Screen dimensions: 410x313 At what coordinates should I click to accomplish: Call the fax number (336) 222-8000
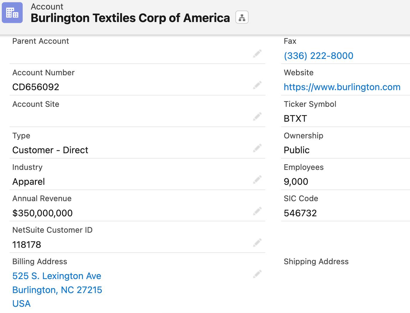point(318,56)
